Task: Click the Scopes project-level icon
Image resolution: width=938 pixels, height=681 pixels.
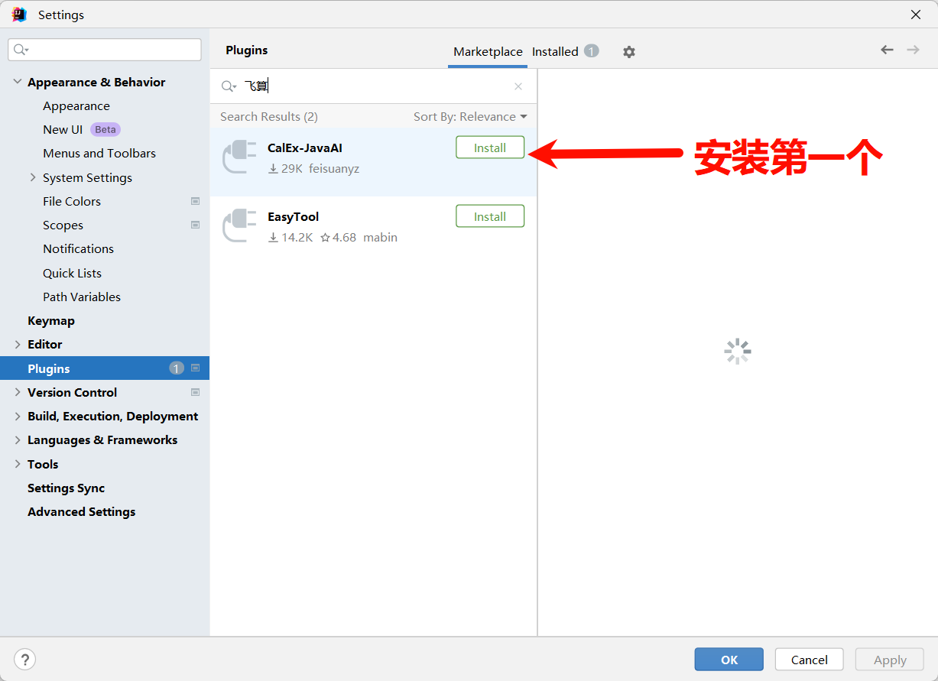Action: click(x=195, y=225)
